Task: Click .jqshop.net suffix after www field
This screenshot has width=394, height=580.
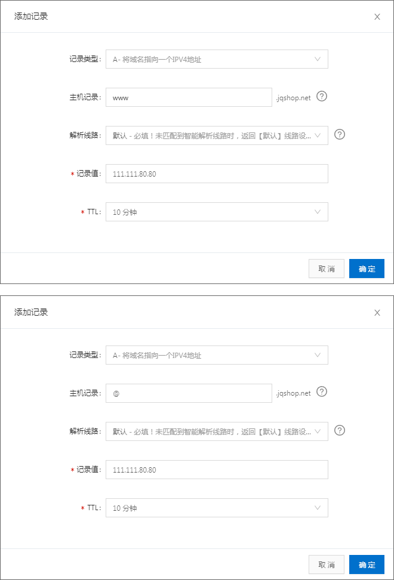Action: click(x=293, y=98)
